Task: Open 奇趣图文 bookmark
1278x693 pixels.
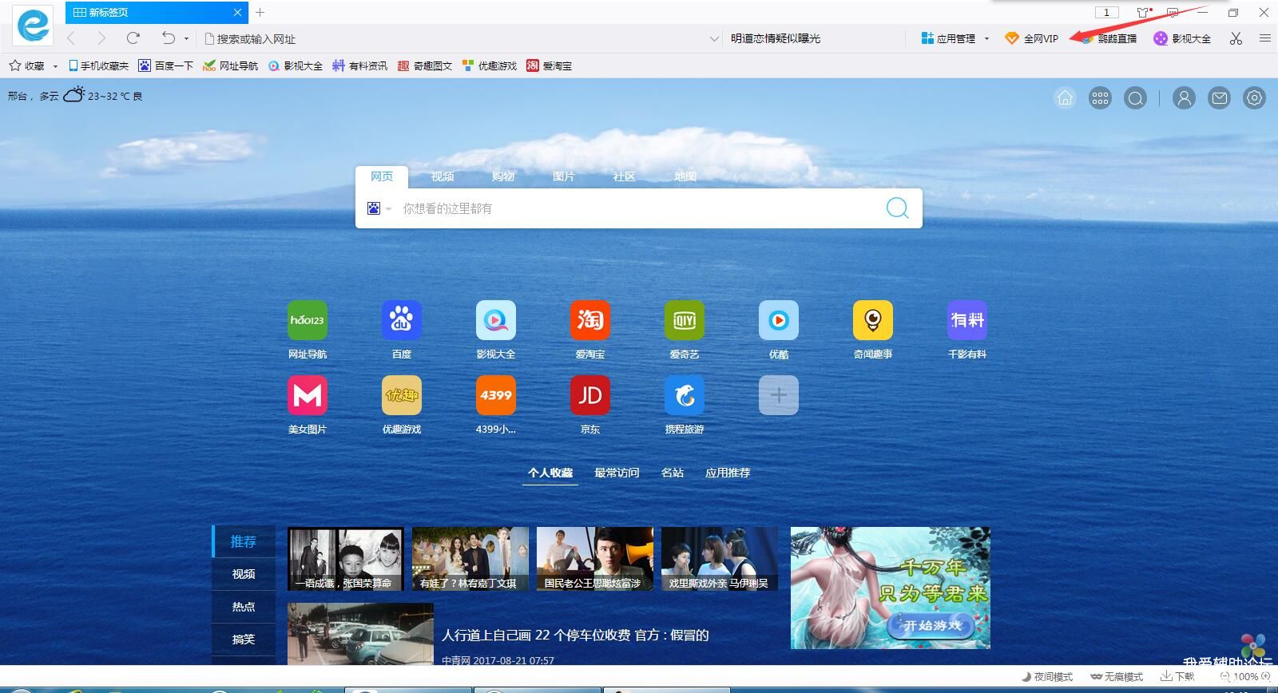Action: (x=425, y=65)
